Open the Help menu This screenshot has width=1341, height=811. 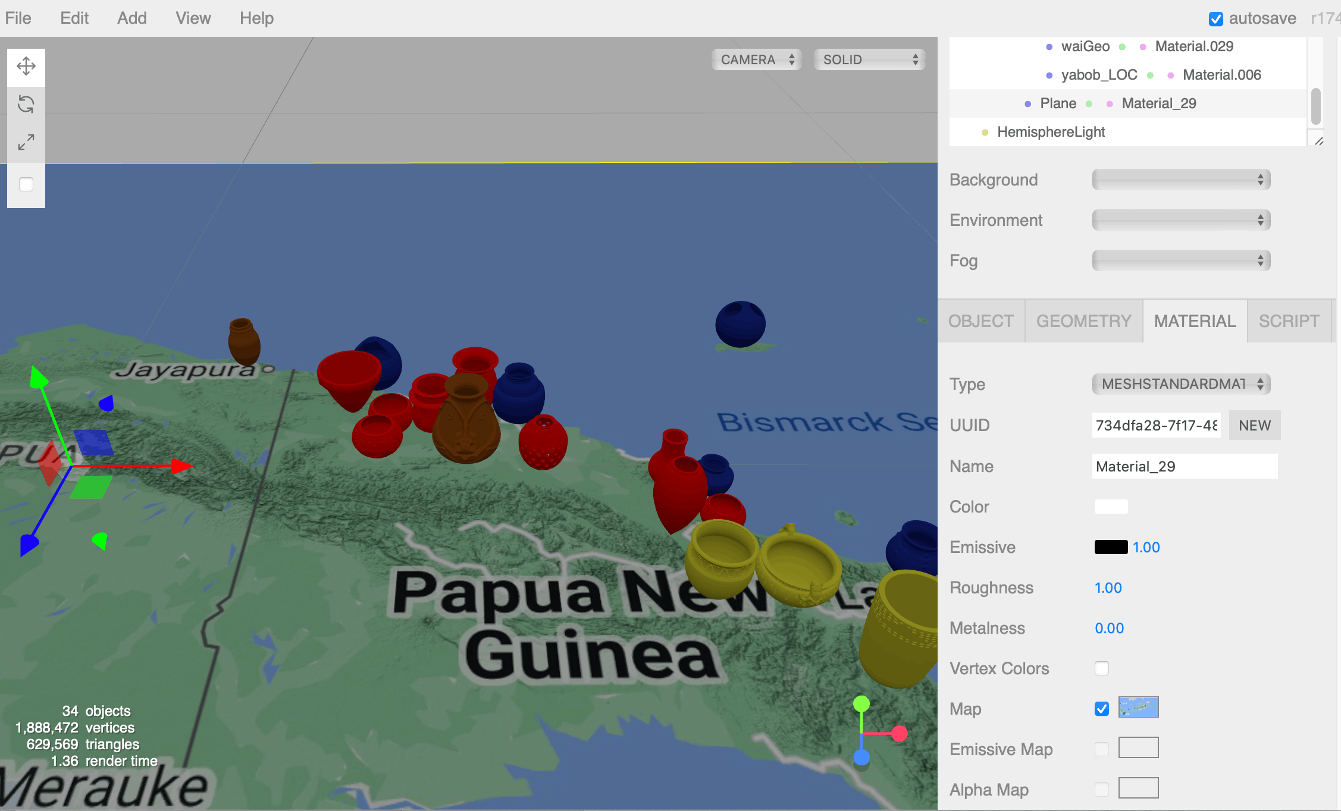(x=257, y=18)
